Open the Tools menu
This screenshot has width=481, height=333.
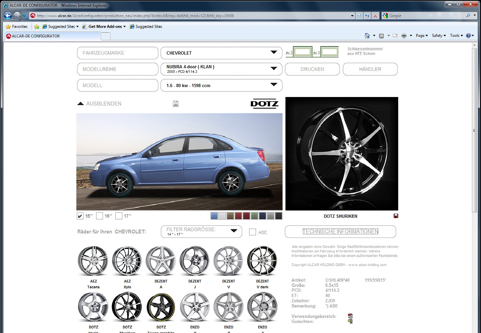(x=457, y=35)
